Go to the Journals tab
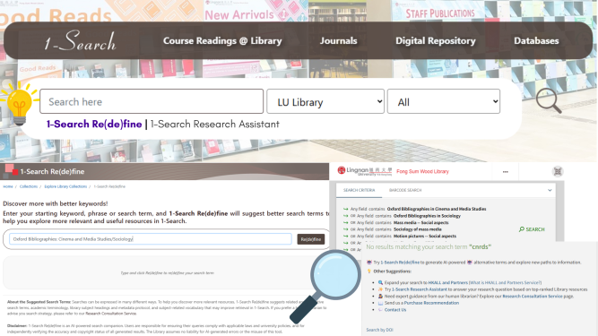 (x=338, y=40)
